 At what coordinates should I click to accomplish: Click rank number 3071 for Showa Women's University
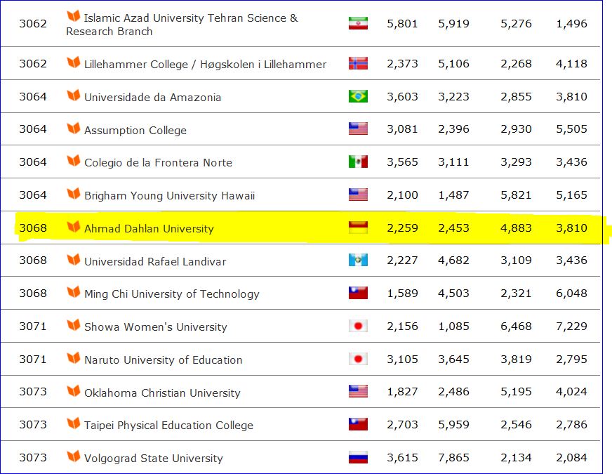click(x=33, y=327)
